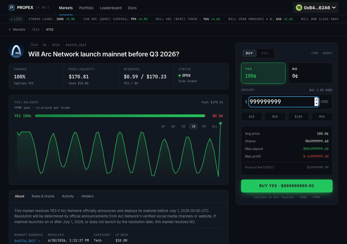Click the Max payout value $984999999.60
This screenshot has width=347, height=244.
316,149
